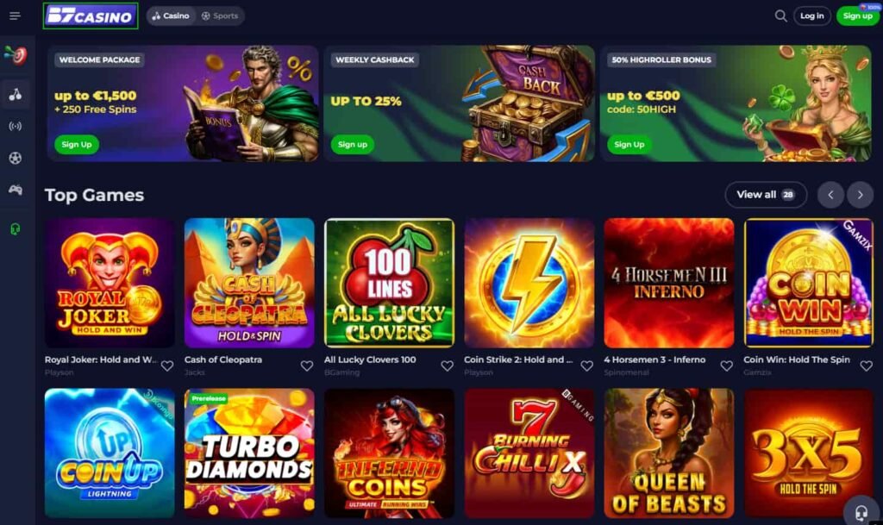Select the Casino tab
This screenshot has width=883, height=525.
pyautogui.click(x=171, y=16)
